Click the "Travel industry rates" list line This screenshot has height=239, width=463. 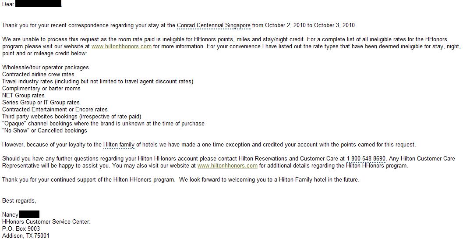(98, 82)
